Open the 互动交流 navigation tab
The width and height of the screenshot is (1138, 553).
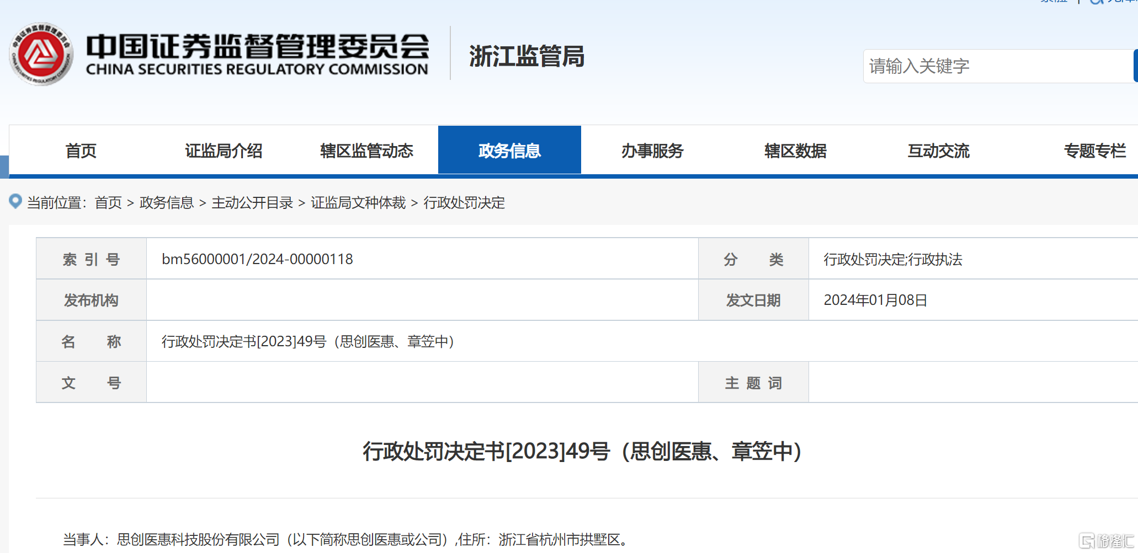pos(938,151)
